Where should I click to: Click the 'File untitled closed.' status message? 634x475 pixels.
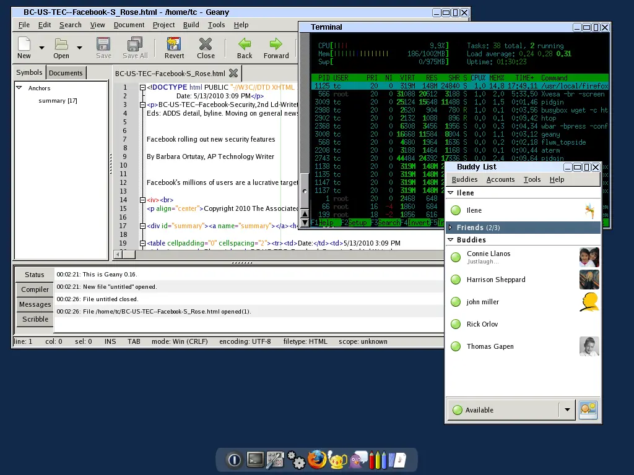click(x=97, y=299)
